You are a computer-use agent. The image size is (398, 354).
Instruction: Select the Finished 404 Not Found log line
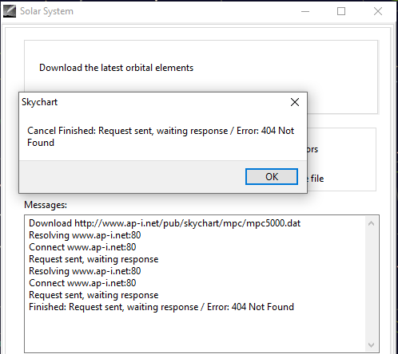pyautogui.click(x=161, y=307)
